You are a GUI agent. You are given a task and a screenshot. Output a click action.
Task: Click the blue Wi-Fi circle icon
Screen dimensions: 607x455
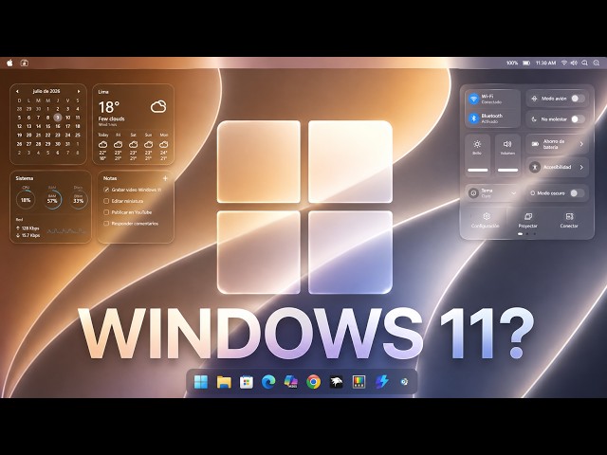pos(473,99)
